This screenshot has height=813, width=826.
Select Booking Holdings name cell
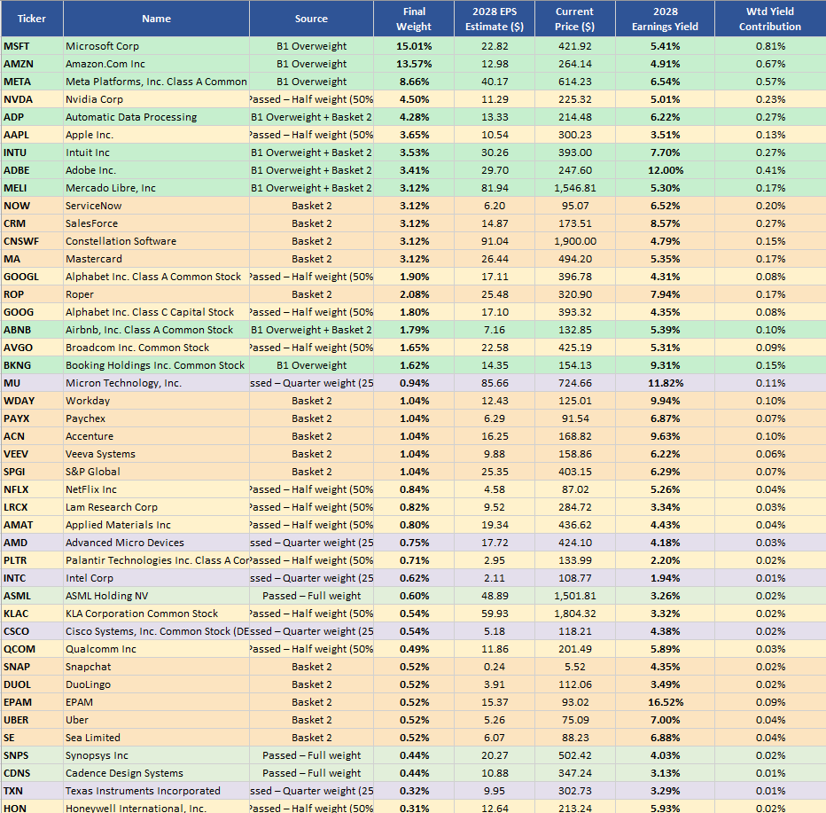(156, 365)
